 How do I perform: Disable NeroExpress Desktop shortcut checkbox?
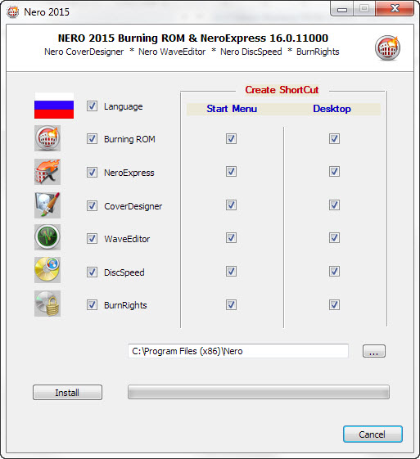tap(334, 172)
